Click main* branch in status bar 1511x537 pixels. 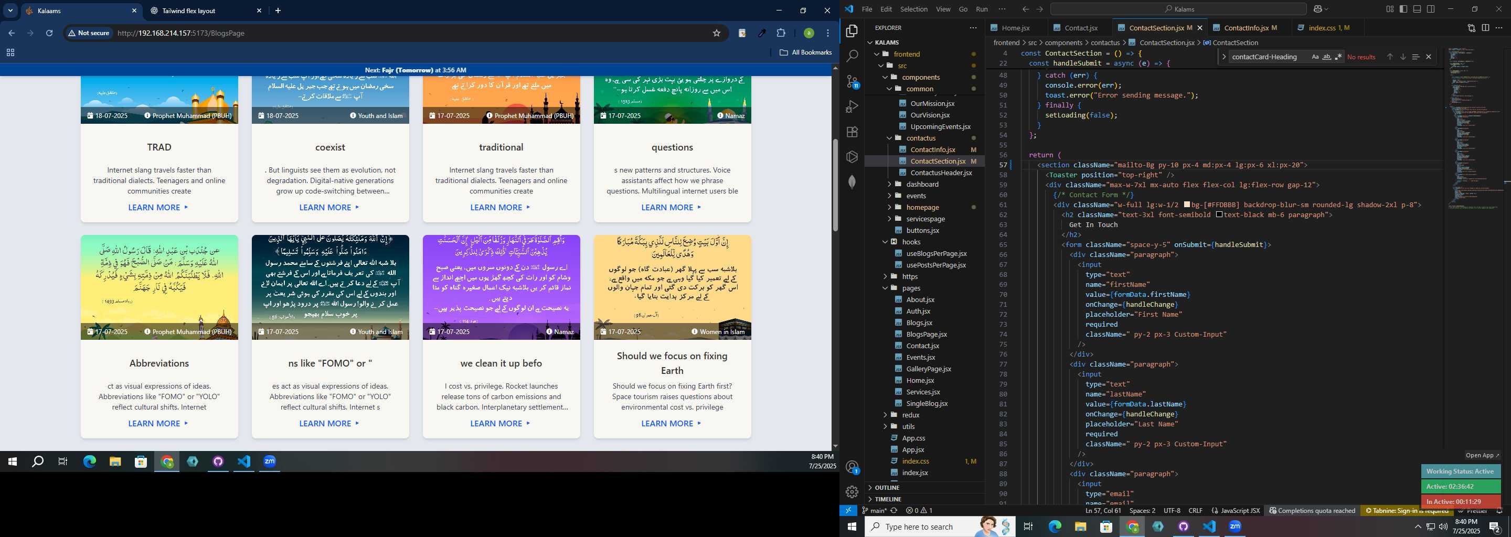tap(874, 511)
